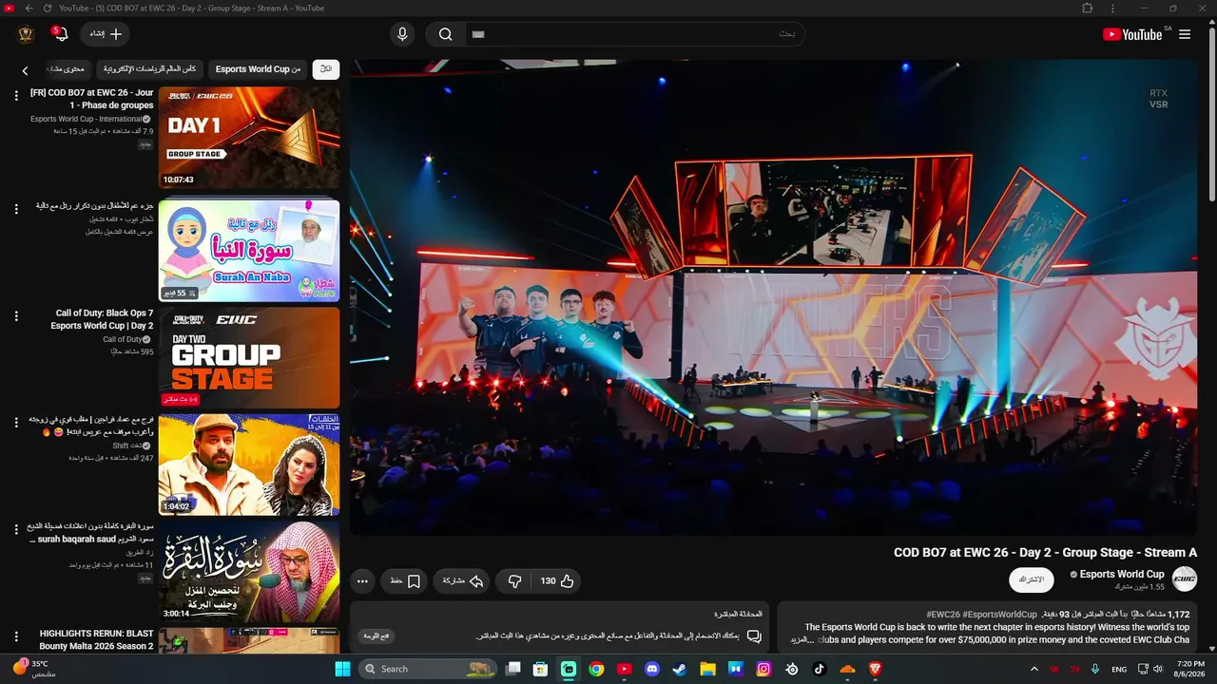Open Task View on the taskbar
The height and width of the screenshot is (684, 1217).
click(512, 669)
